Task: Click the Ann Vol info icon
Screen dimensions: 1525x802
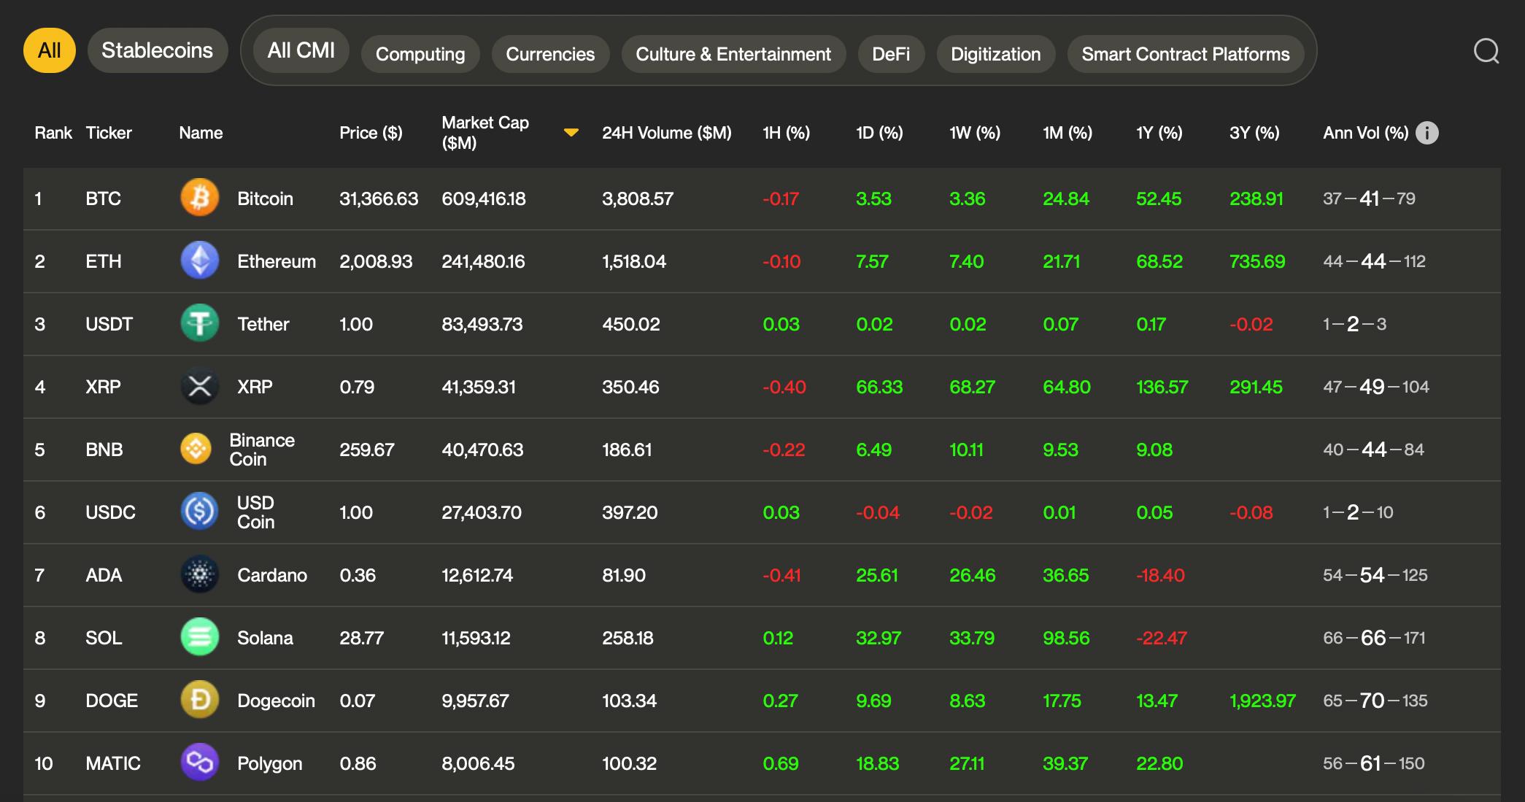Action: tap(1426, 133)
